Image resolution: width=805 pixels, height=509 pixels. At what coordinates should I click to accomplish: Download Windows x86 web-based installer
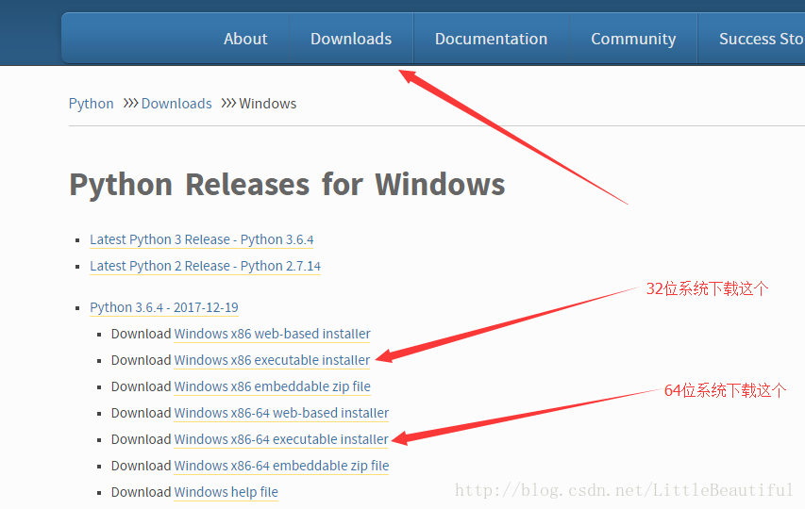coord(272,334)
